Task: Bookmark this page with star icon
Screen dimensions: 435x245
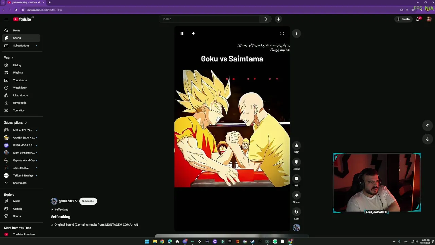Action: 413,10
